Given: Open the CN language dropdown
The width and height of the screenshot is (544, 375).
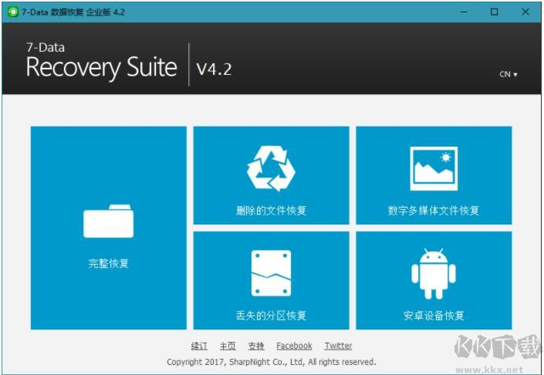Looking at the screenshot, I should (x=509, y=74).
